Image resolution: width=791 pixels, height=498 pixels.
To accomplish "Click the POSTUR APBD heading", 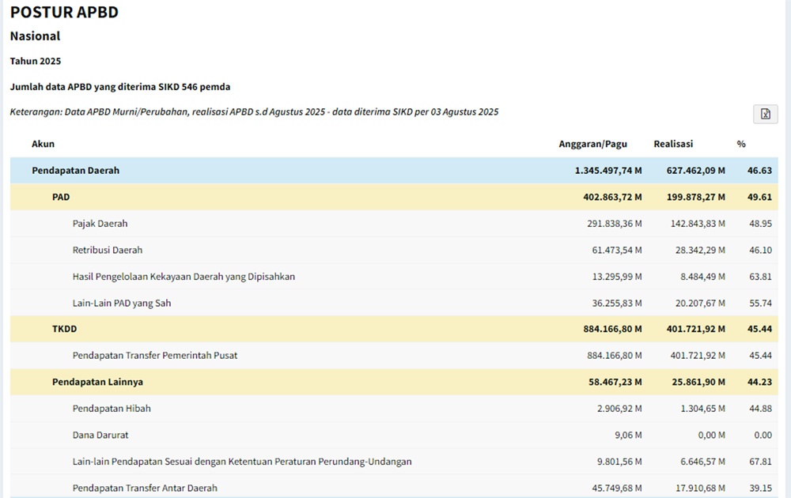I will [x=64, y=12].
